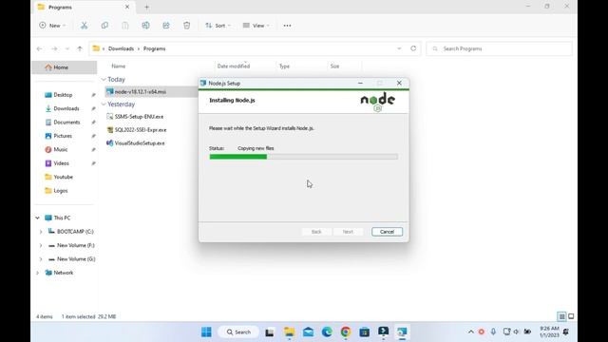Select SSMS-Setup-ENU.exe file
The height and width of the screenshot is (342, 608).
(139, 117)
